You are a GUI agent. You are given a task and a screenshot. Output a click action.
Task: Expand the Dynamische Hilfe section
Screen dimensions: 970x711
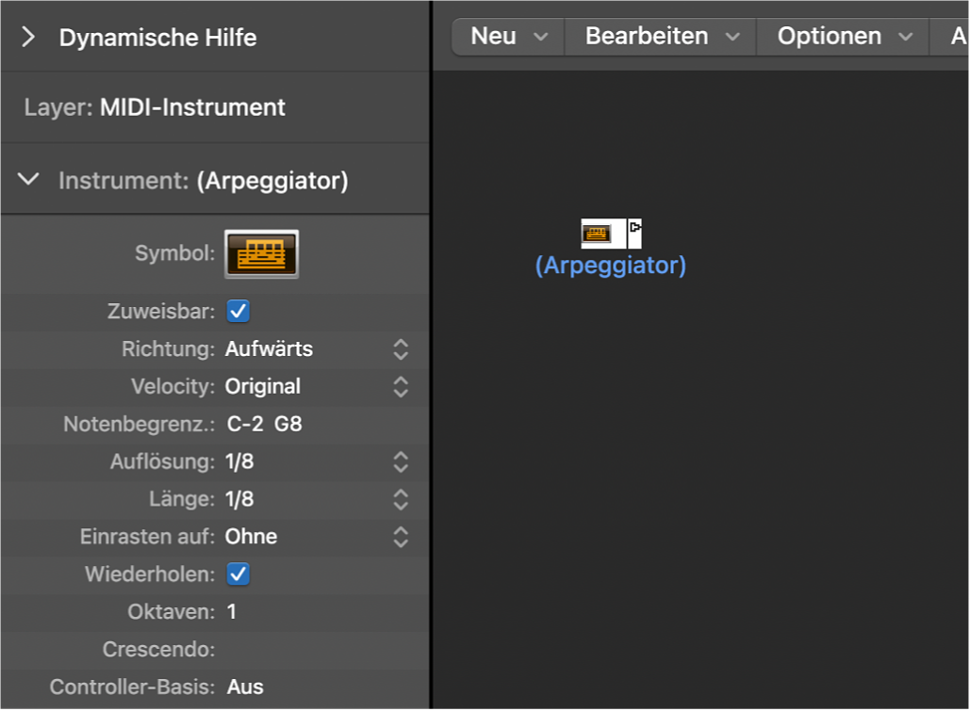[27, 38]
